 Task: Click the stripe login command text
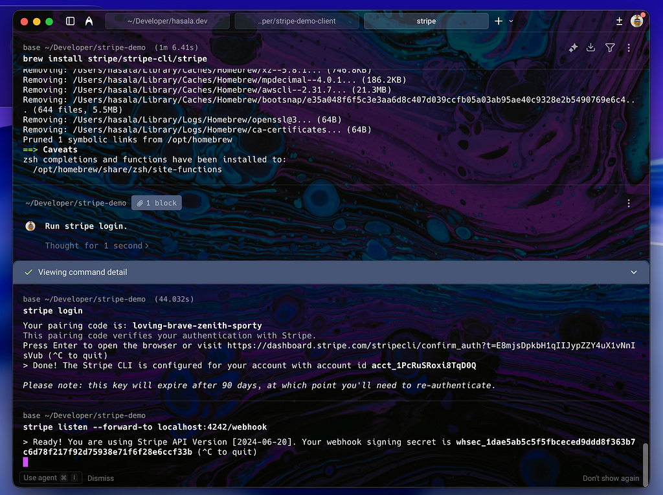pos(53,311)
